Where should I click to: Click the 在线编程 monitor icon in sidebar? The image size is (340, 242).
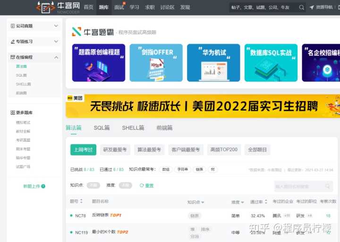point(13,57)
